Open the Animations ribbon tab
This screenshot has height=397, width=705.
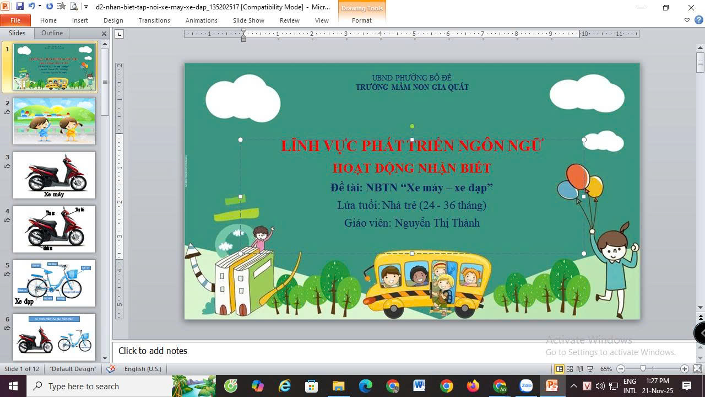(201, 20)
